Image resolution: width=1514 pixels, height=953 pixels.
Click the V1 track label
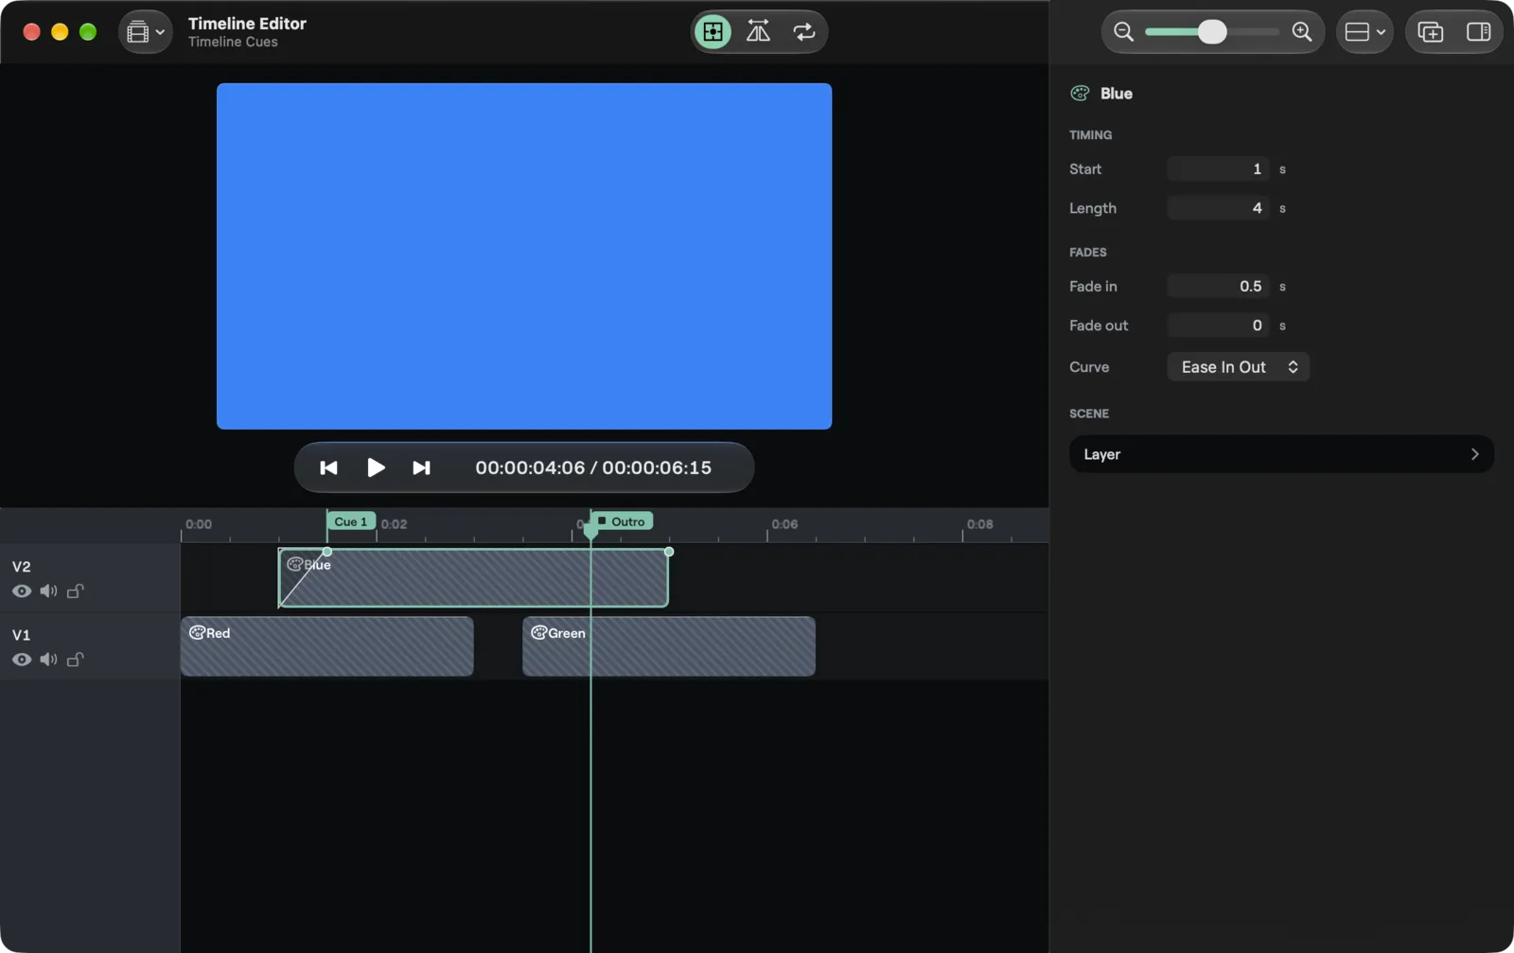[x=21, y=635]
